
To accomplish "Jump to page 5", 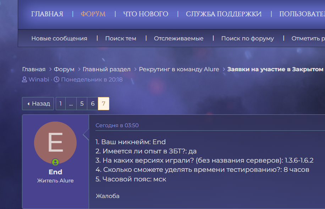I will click(x=82, y=104).
